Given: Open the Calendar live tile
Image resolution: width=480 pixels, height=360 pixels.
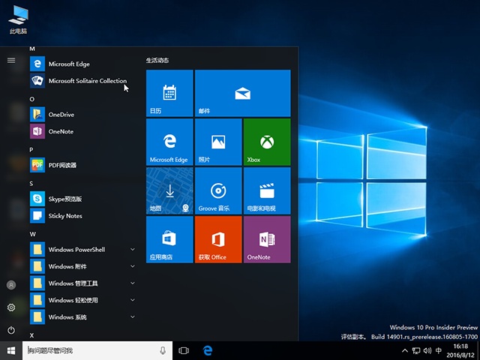Looking at the screenshot, I should (x=169, y=93).
